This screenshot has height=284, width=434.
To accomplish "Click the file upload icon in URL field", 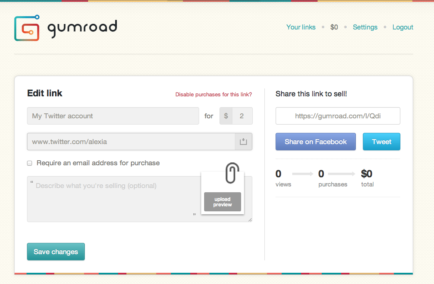I will coord(243,142).
